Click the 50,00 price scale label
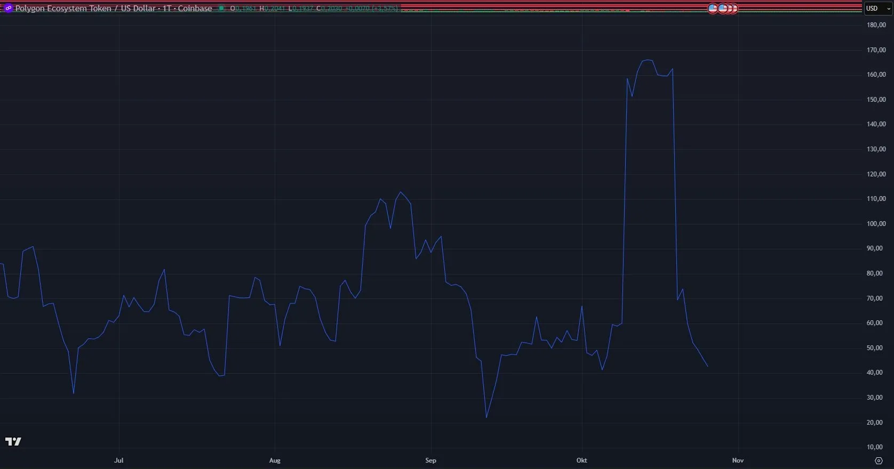894x469 pixels. pyautogui.click(x=876, y=348)
